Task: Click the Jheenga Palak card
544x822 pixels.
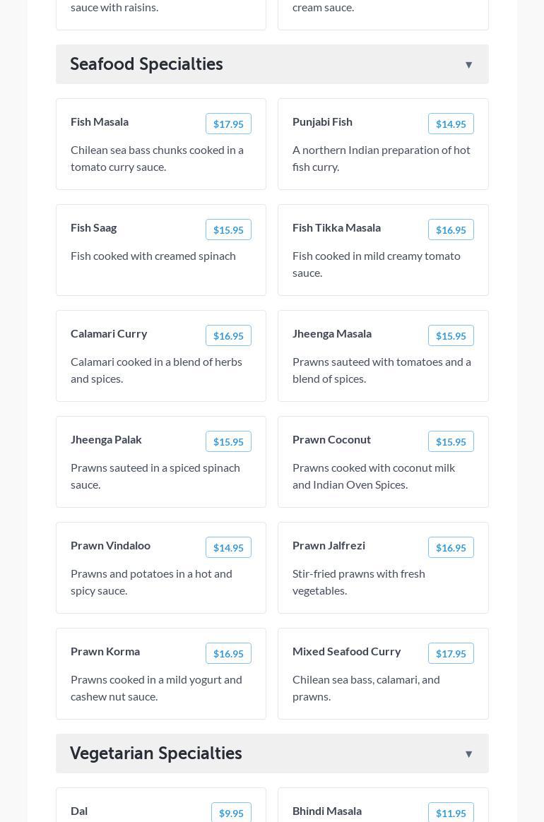Action: [161, 462]
